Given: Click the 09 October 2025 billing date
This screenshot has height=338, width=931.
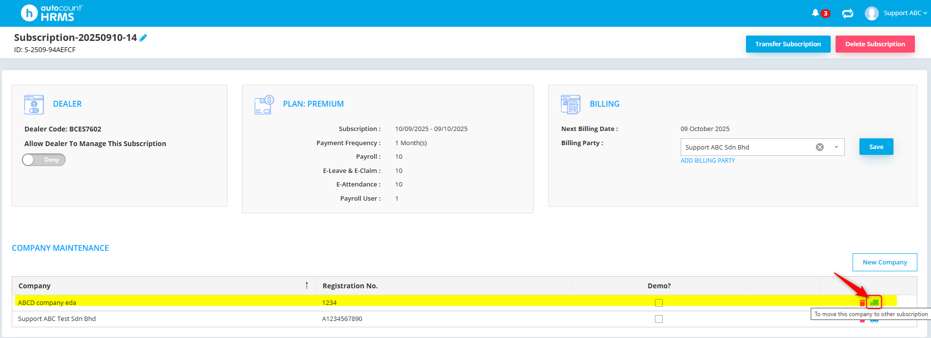Looking at the screenshot, I should pos(705,129).
